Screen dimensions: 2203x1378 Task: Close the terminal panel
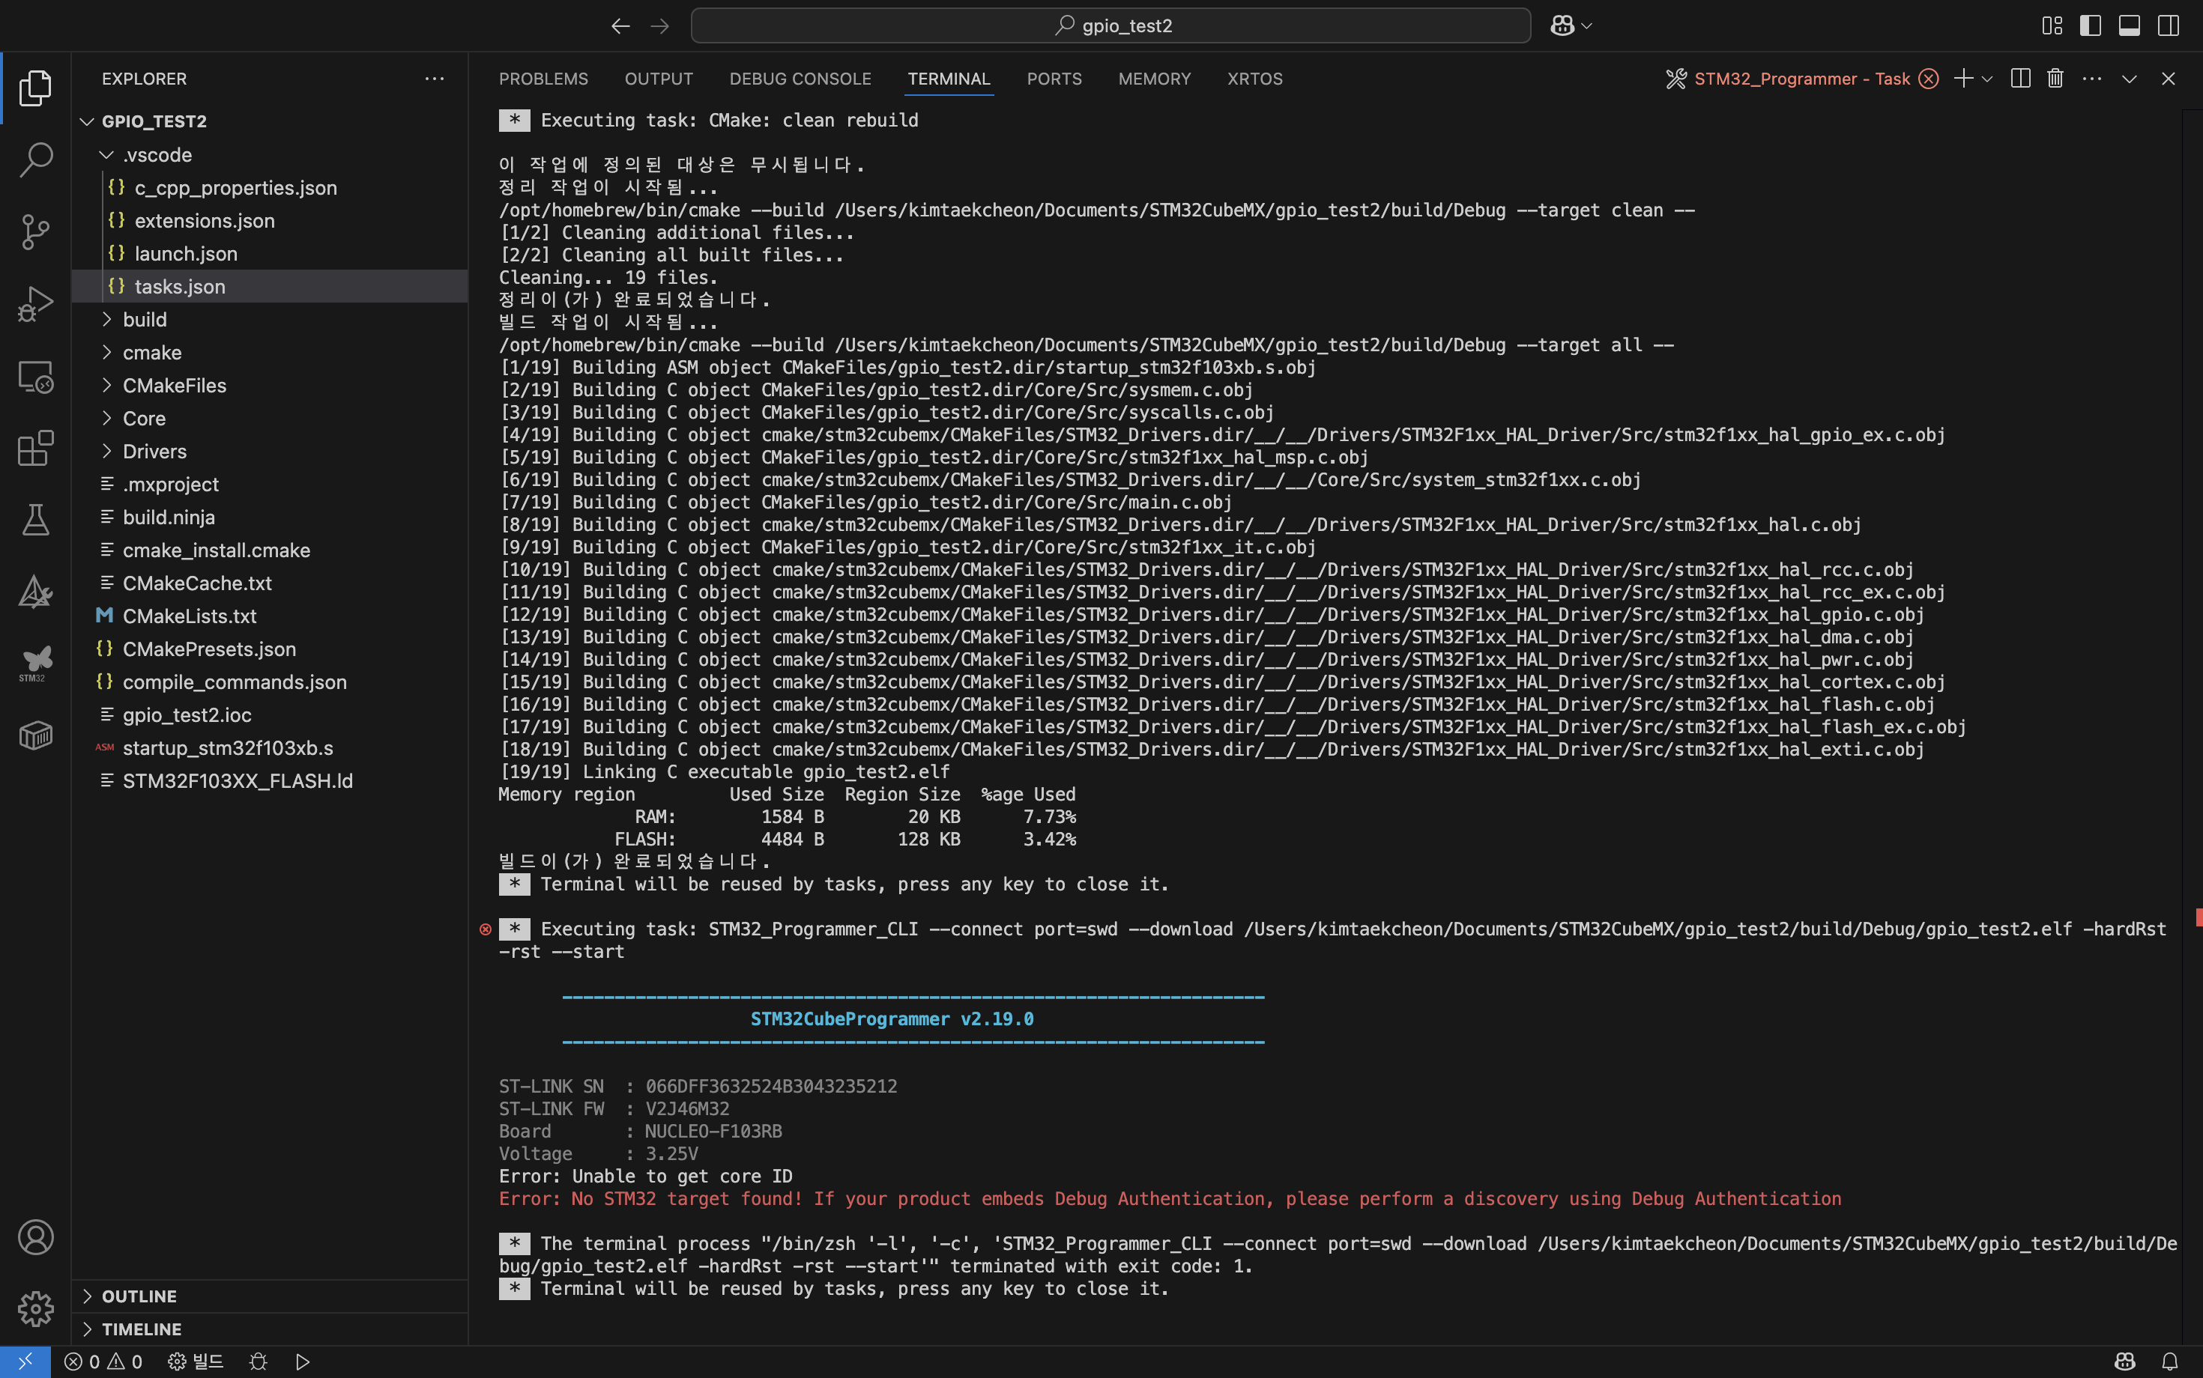coord(2169,79)
